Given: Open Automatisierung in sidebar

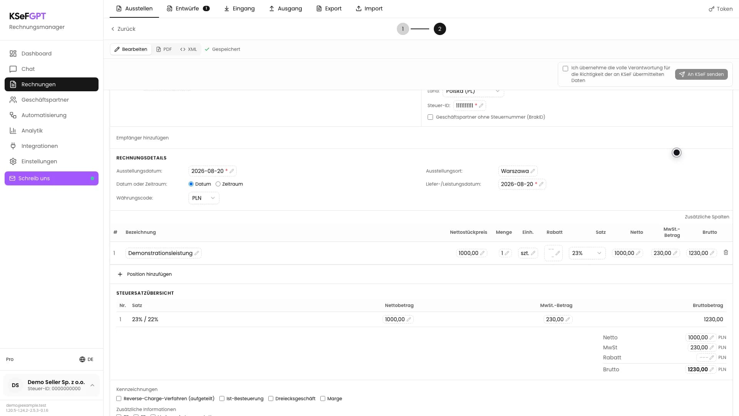Looking at the screenshot, I should [x=52, y=115].
